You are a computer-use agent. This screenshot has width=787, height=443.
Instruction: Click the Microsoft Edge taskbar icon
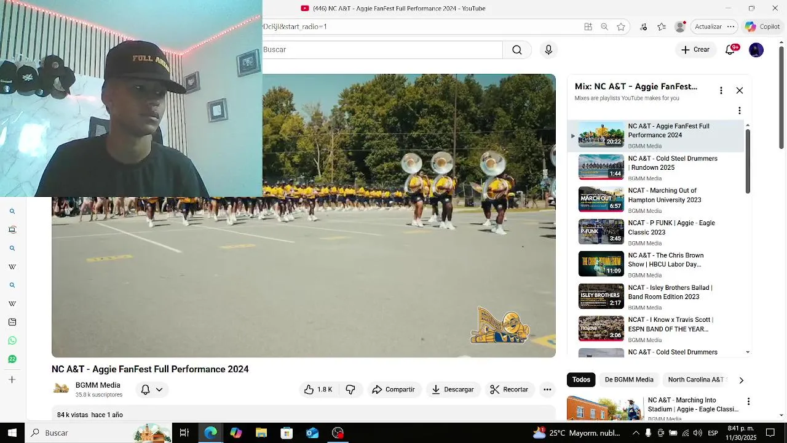pyautogui.click(x=211, y=433)
